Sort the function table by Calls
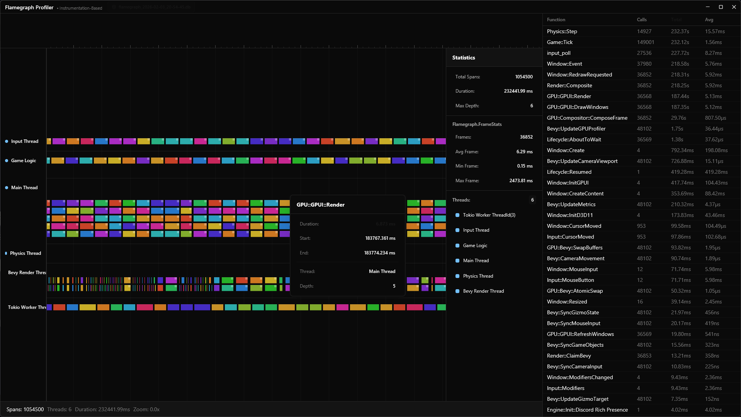This screenshot has height=417, width=741. point(641,19)
